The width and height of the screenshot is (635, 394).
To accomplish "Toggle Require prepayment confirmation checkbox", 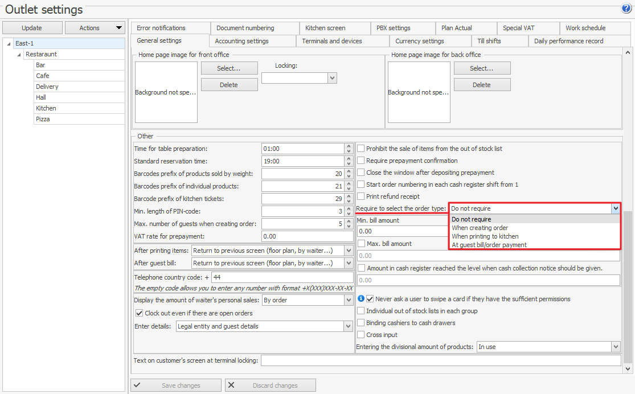I will (361, 161).
